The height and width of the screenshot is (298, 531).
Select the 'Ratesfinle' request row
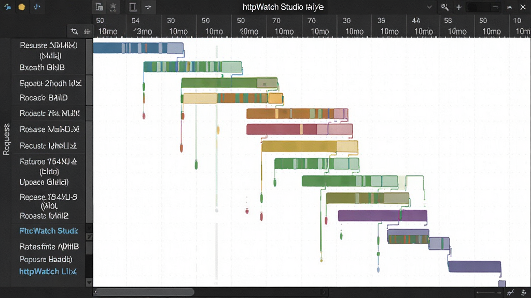click(x=49, y=247)
